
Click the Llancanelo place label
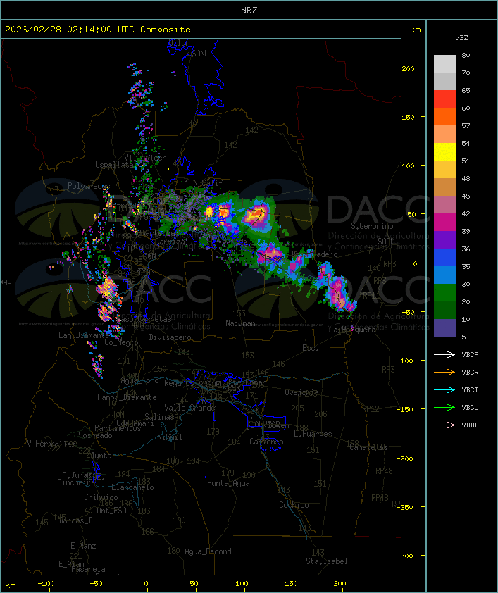click(132, 487)
